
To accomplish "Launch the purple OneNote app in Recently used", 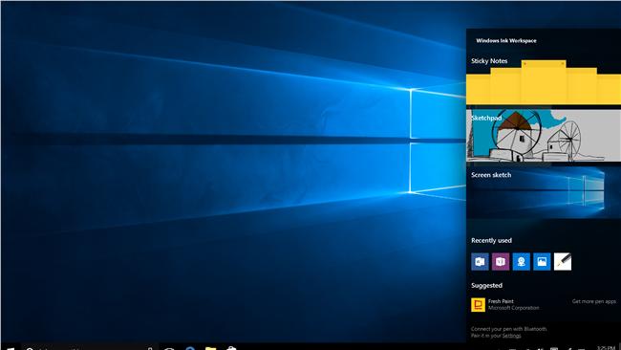I will click(x=501, y=262).
